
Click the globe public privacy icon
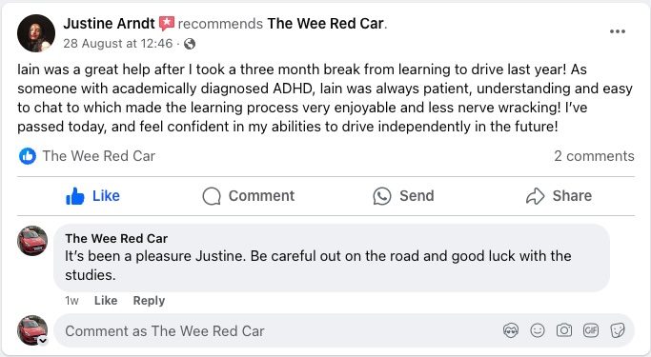point(190,44)
